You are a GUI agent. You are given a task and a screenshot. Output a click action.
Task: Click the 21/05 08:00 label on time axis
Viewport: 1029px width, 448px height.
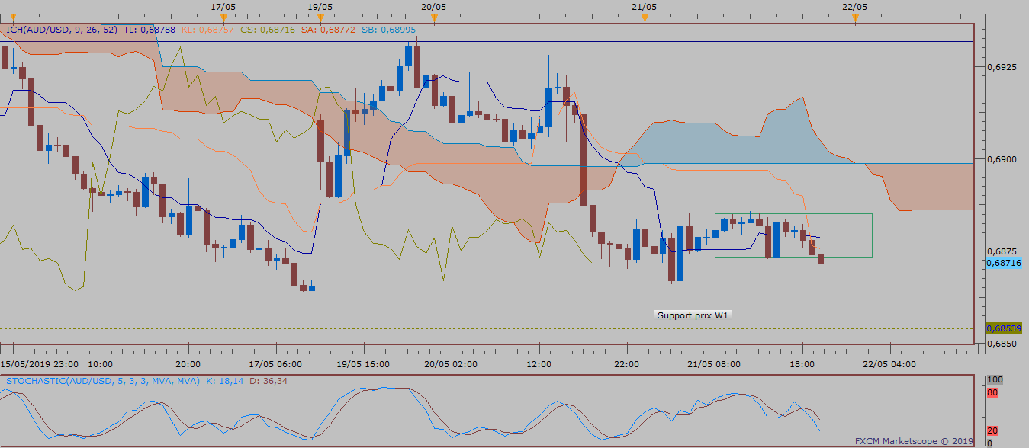[714, 363]
